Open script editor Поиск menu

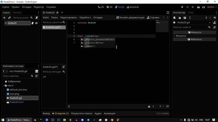tap(54, 18)
